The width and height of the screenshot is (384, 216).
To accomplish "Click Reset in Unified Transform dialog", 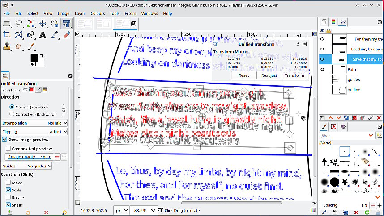I will 244,75.
